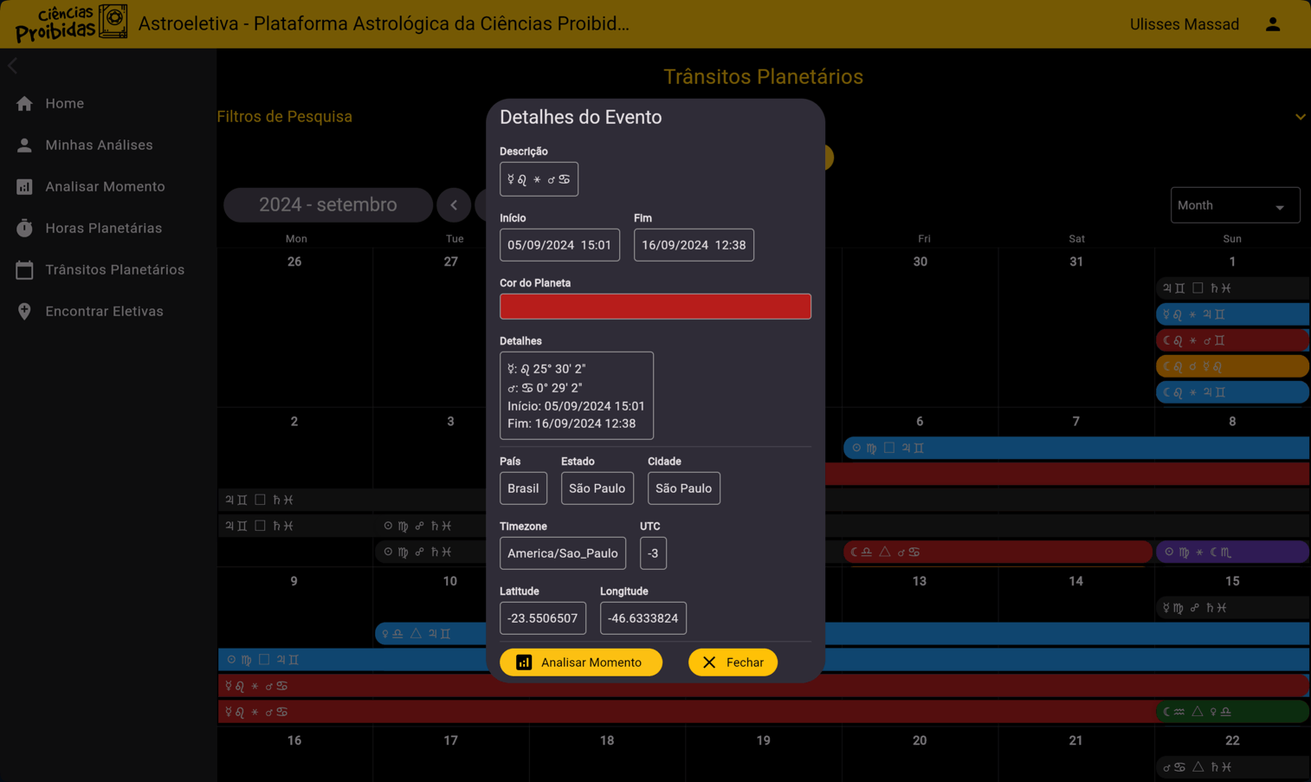
Task: Expand the Filtros de Pesquisa section
Action: [x=1300, y=117]
